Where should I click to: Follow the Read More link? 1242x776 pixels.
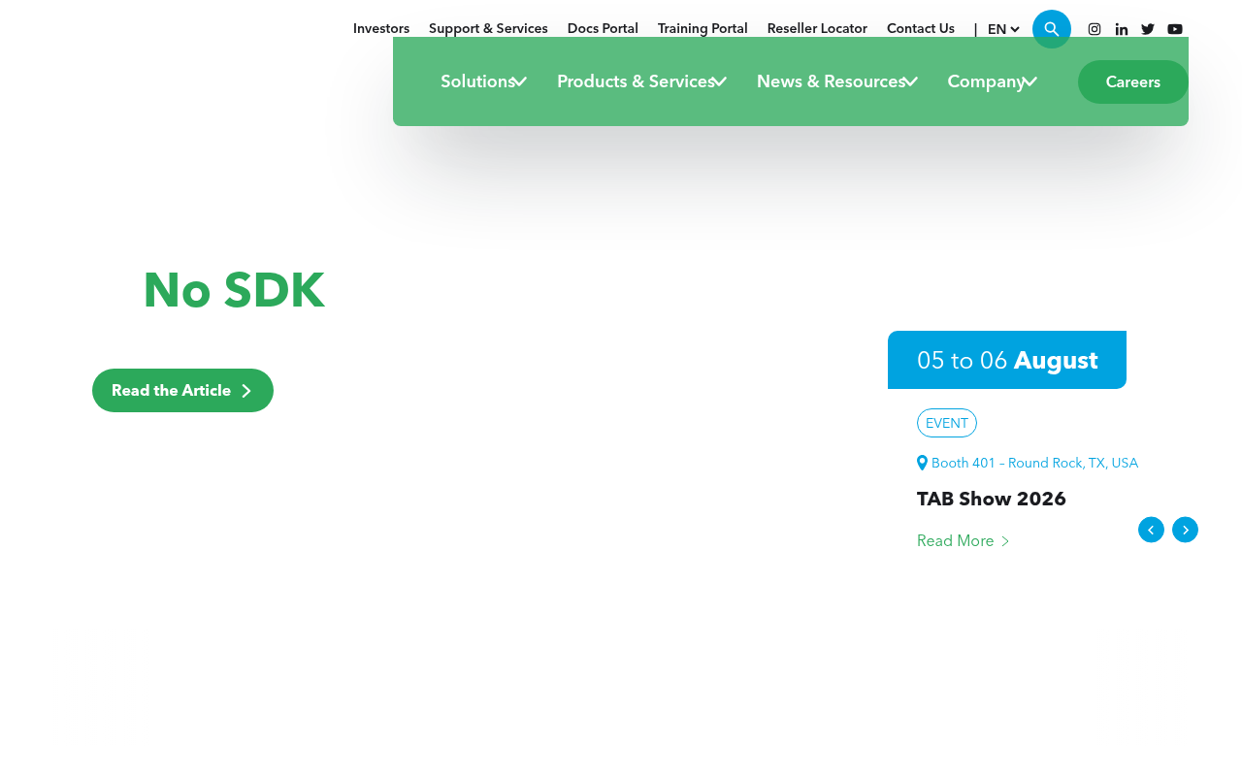coord(963,540)
